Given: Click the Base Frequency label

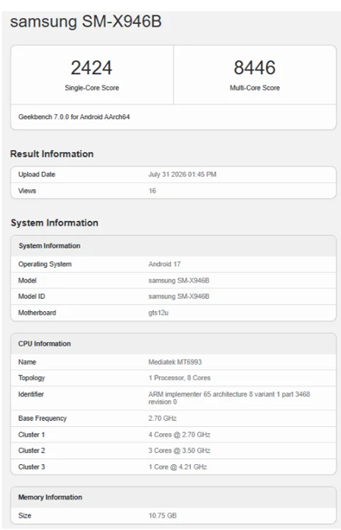Looking at the screenshot, I should [x=42, y=419].
